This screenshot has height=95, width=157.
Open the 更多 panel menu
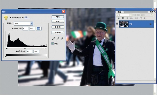pos(152,12)
